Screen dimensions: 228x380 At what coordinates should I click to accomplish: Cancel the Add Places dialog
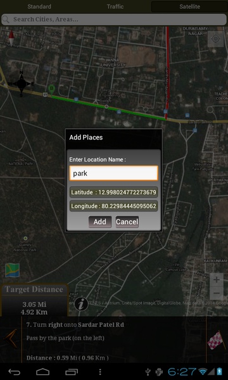[x=127, y=222]
